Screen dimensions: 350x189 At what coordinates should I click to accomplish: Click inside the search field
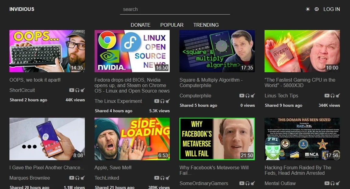pos(175,9)
